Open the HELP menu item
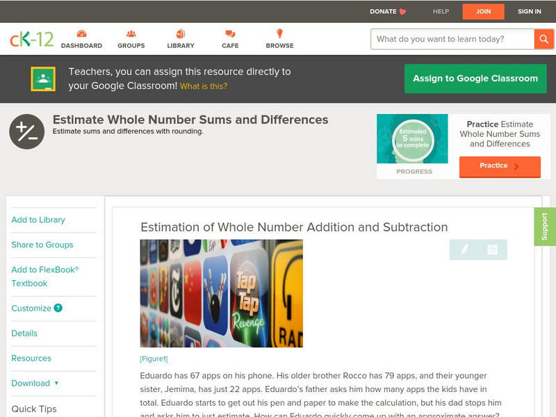This screenshot has height=417, width=556. (440, 11)
